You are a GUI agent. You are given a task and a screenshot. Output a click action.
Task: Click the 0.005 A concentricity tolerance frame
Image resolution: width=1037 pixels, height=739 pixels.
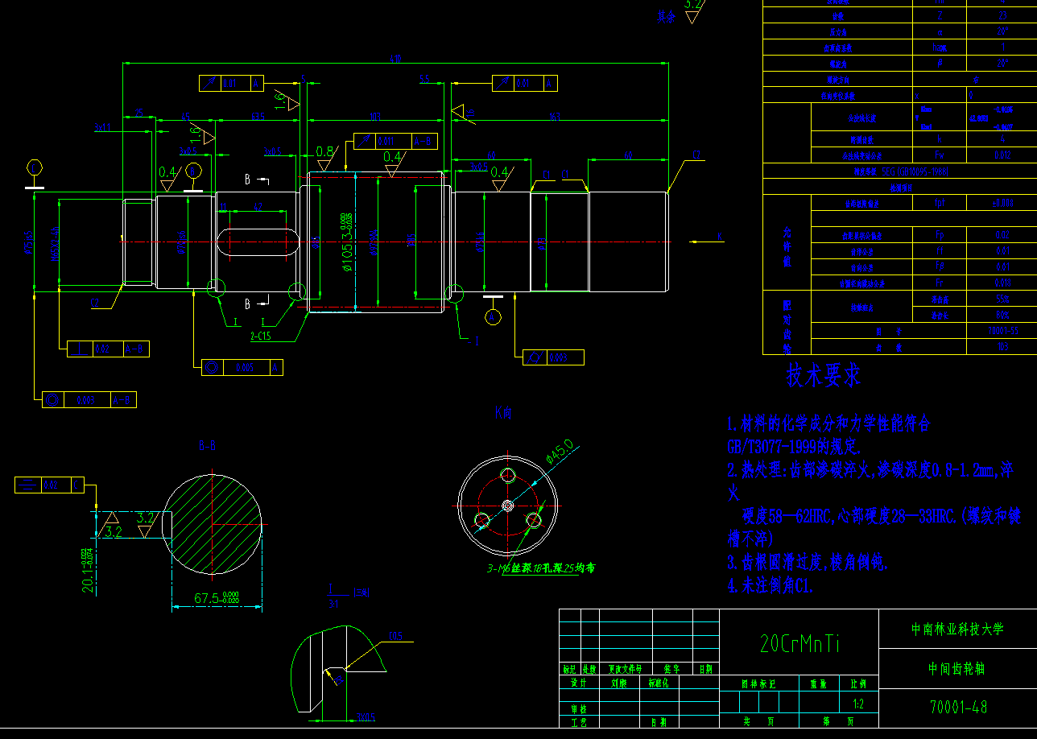pyautogui.click(x=242, y=367)
